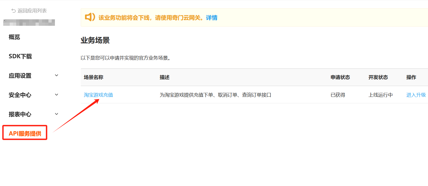Select 概览 in the sidebar

pyautogui.click(x=14, y=37)
